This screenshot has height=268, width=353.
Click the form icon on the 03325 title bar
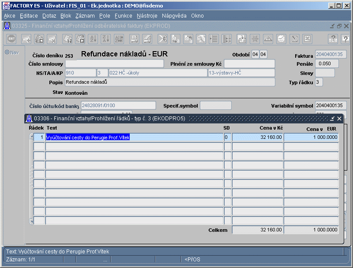click(7, 26)
